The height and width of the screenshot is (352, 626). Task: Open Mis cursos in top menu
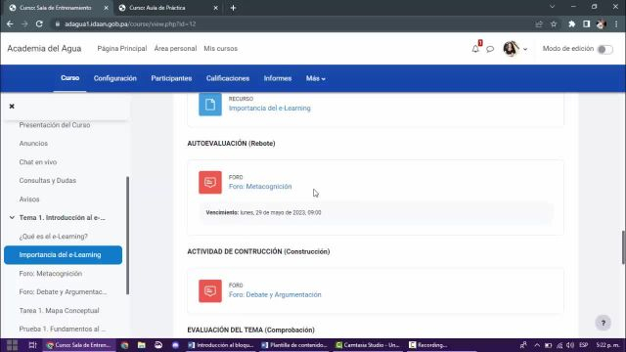click(220, 48)
